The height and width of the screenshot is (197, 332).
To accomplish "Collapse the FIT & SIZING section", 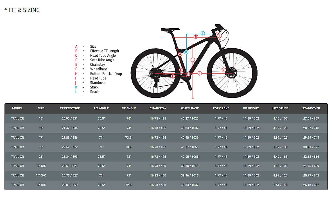I will pyautogui.click(x=6, y=10).
